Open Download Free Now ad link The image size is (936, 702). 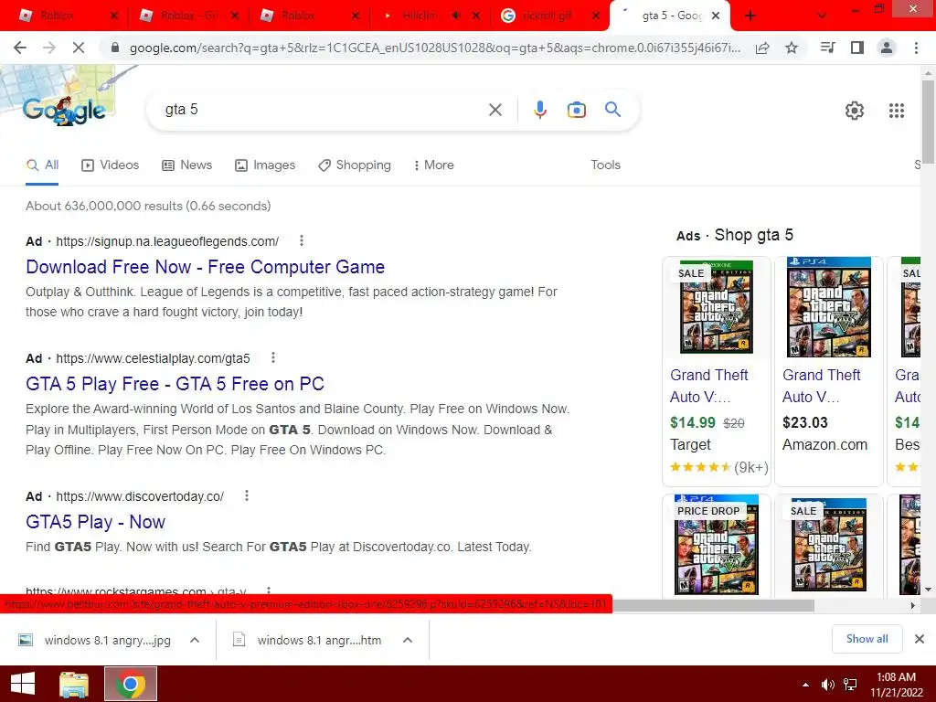tap(206, 267)
